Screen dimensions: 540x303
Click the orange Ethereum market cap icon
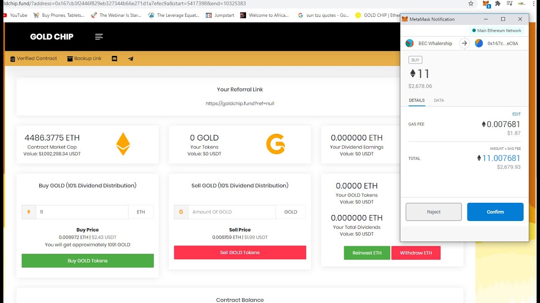[x=123, y=144]
